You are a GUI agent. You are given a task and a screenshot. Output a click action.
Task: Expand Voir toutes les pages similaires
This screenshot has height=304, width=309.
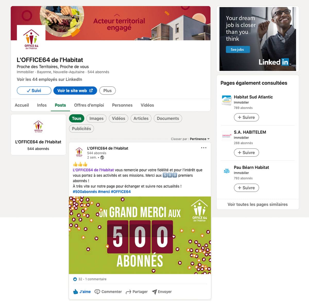[257, 204]
